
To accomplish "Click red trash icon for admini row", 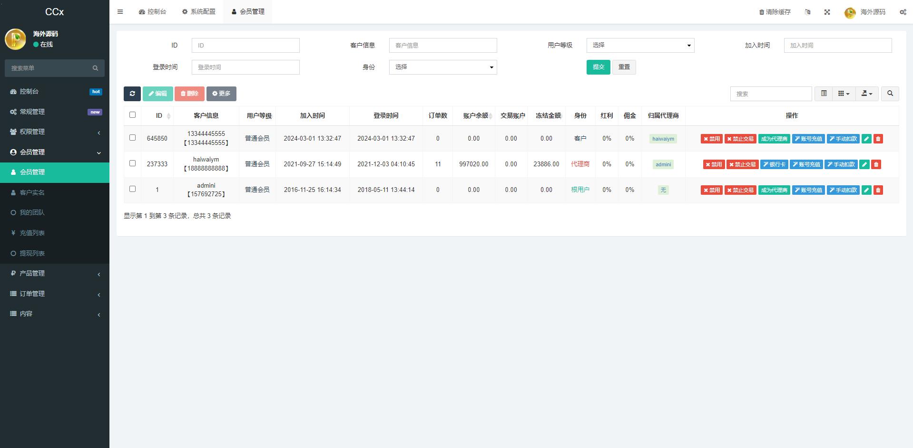I will pyautogui.click(x=878, y=190).
